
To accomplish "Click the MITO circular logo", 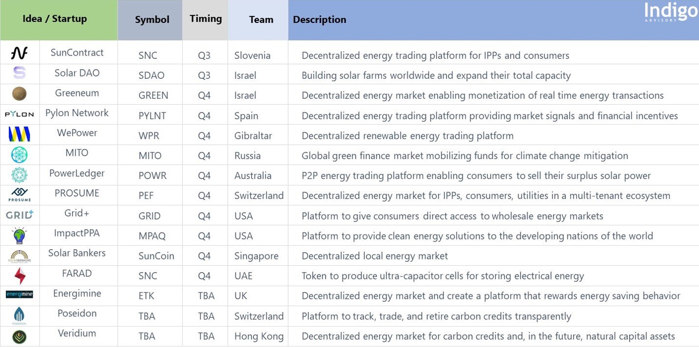I will [19, 155].
